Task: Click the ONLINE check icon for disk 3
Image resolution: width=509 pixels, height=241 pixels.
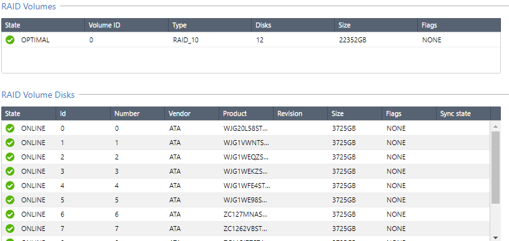Action: click(10, 171)
